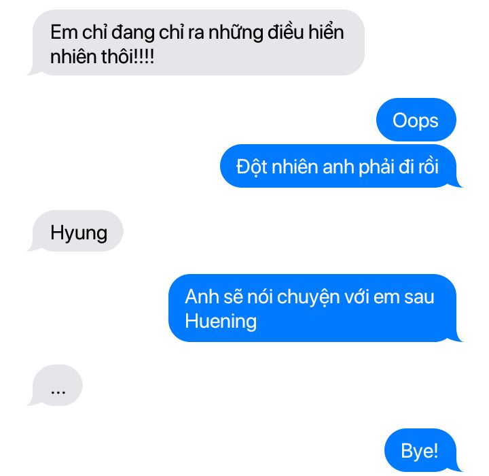Tap the gray "Hyung" message bubble
Image resolution: width=489 pixels, height=476 pixels.
coord(75,231)
